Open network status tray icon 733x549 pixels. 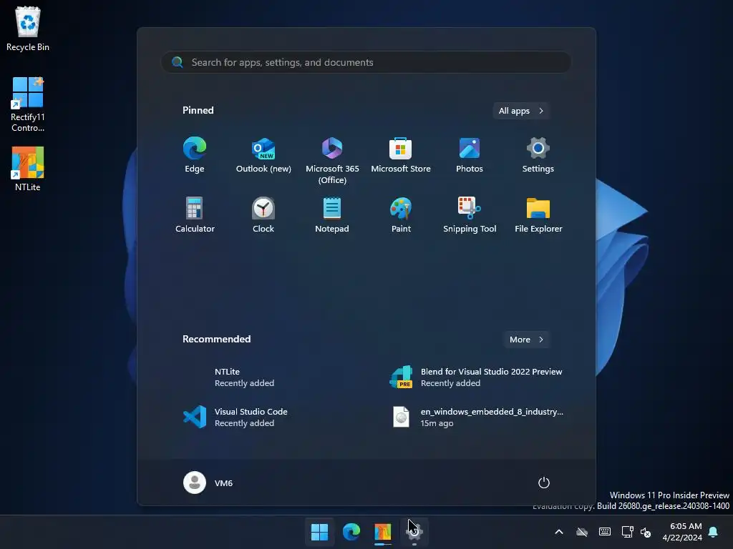(x=627, y=532)
